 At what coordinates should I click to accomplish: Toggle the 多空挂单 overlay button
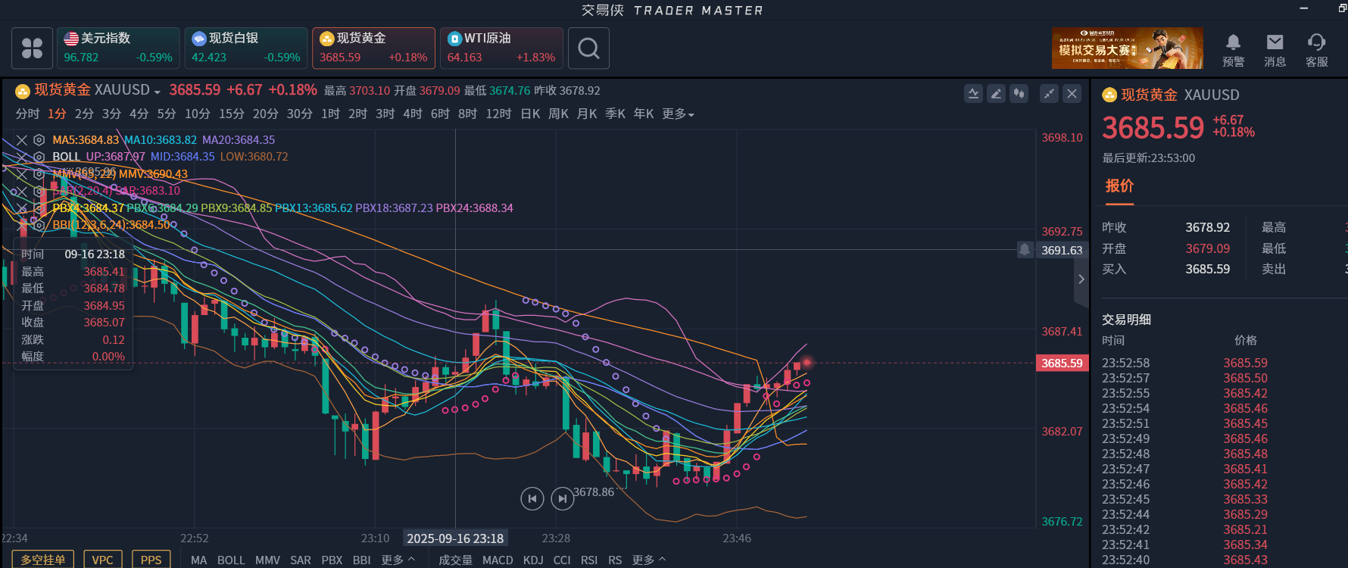click(43, 560)
